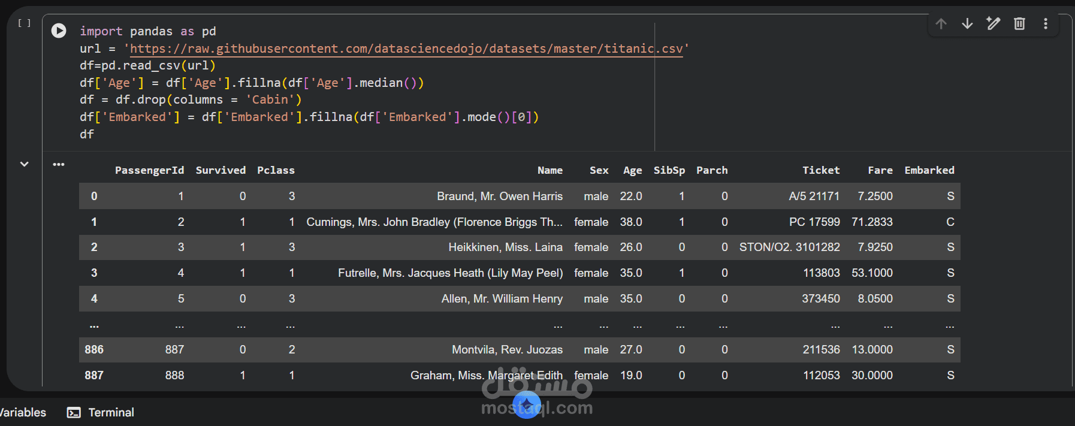Click the SibSp column header
The height and width of the screenshot is (426, 1075).
point(669,170)
